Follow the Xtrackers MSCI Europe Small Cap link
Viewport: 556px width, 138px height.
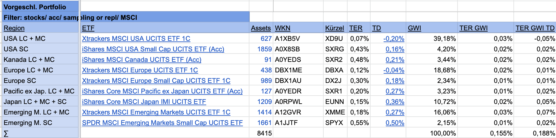point(156,81)
